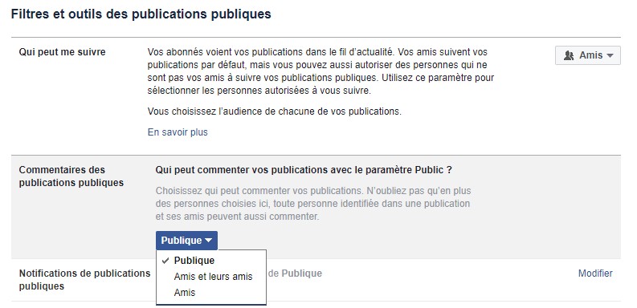This screenshot has height=308, width=637.
Task: Click the Qui peut commenter vos publications question
Action: pos(304,169)
